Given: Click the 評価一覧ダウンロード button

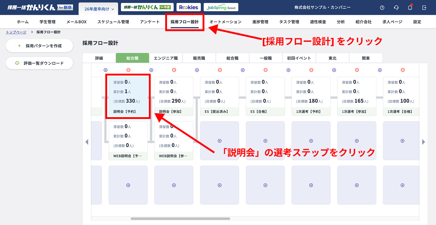Looking at the screenshot, I should (x=39, y=63).
